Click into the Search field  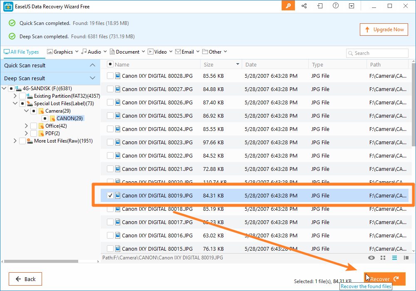point(377,53)
